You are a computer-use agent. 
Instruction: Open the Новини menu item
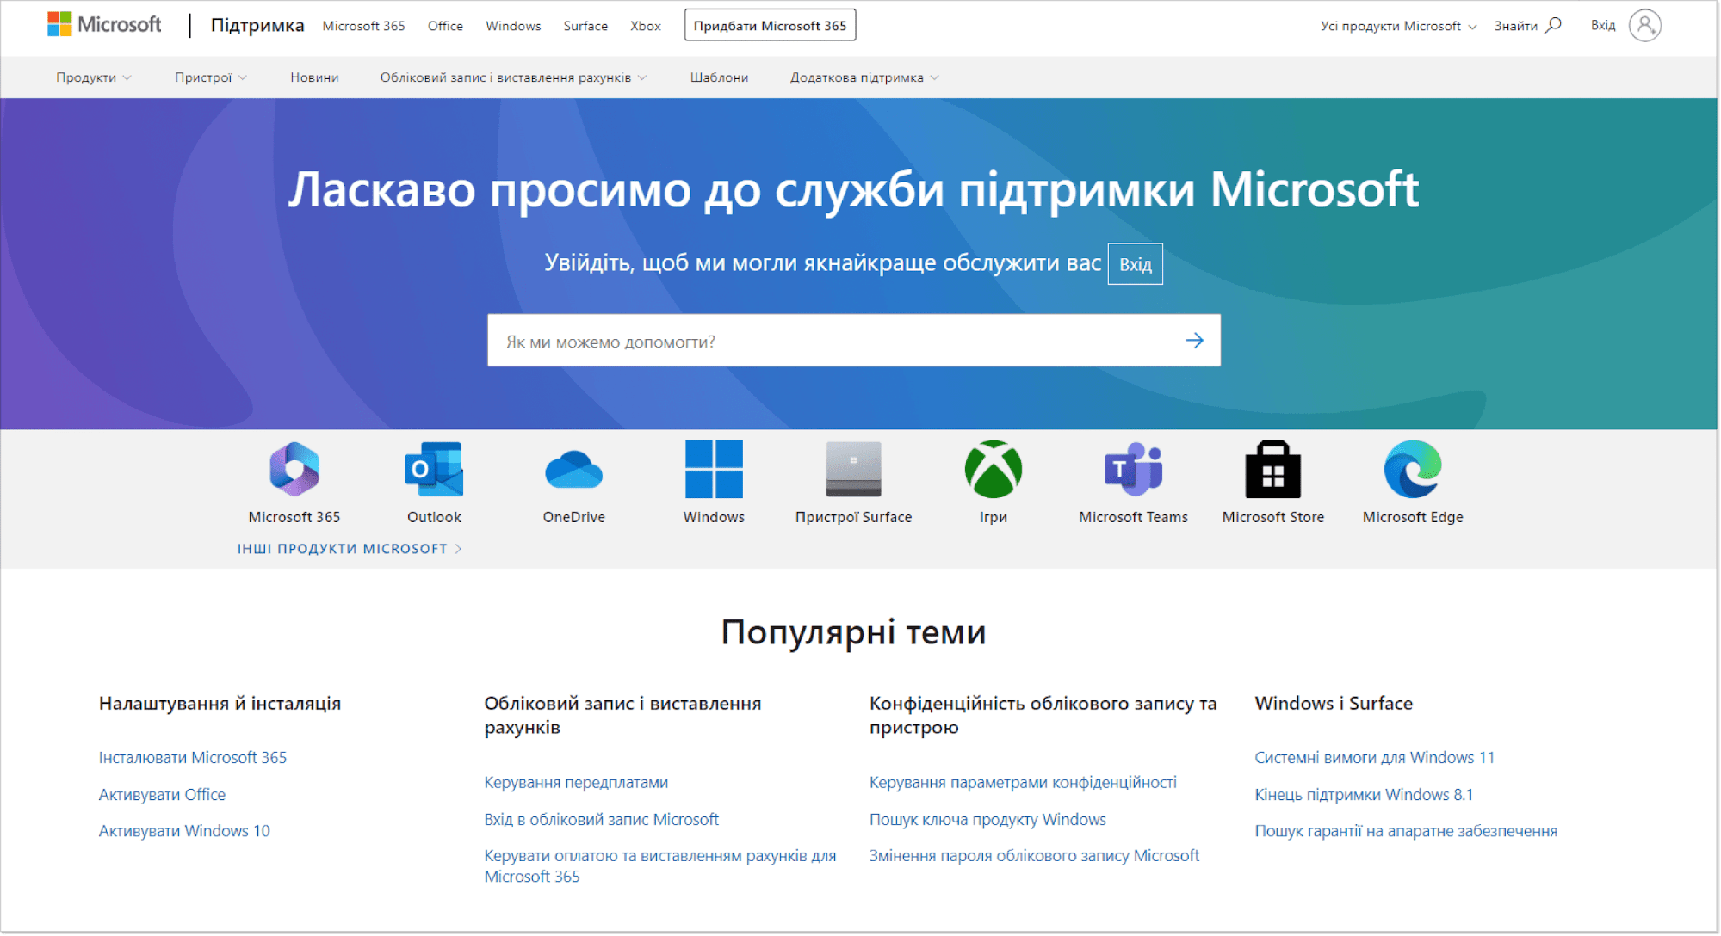[x=314, y=77]
